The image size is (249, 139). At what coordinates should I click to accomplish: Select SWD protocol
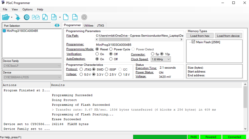click(x=94, y=69)
